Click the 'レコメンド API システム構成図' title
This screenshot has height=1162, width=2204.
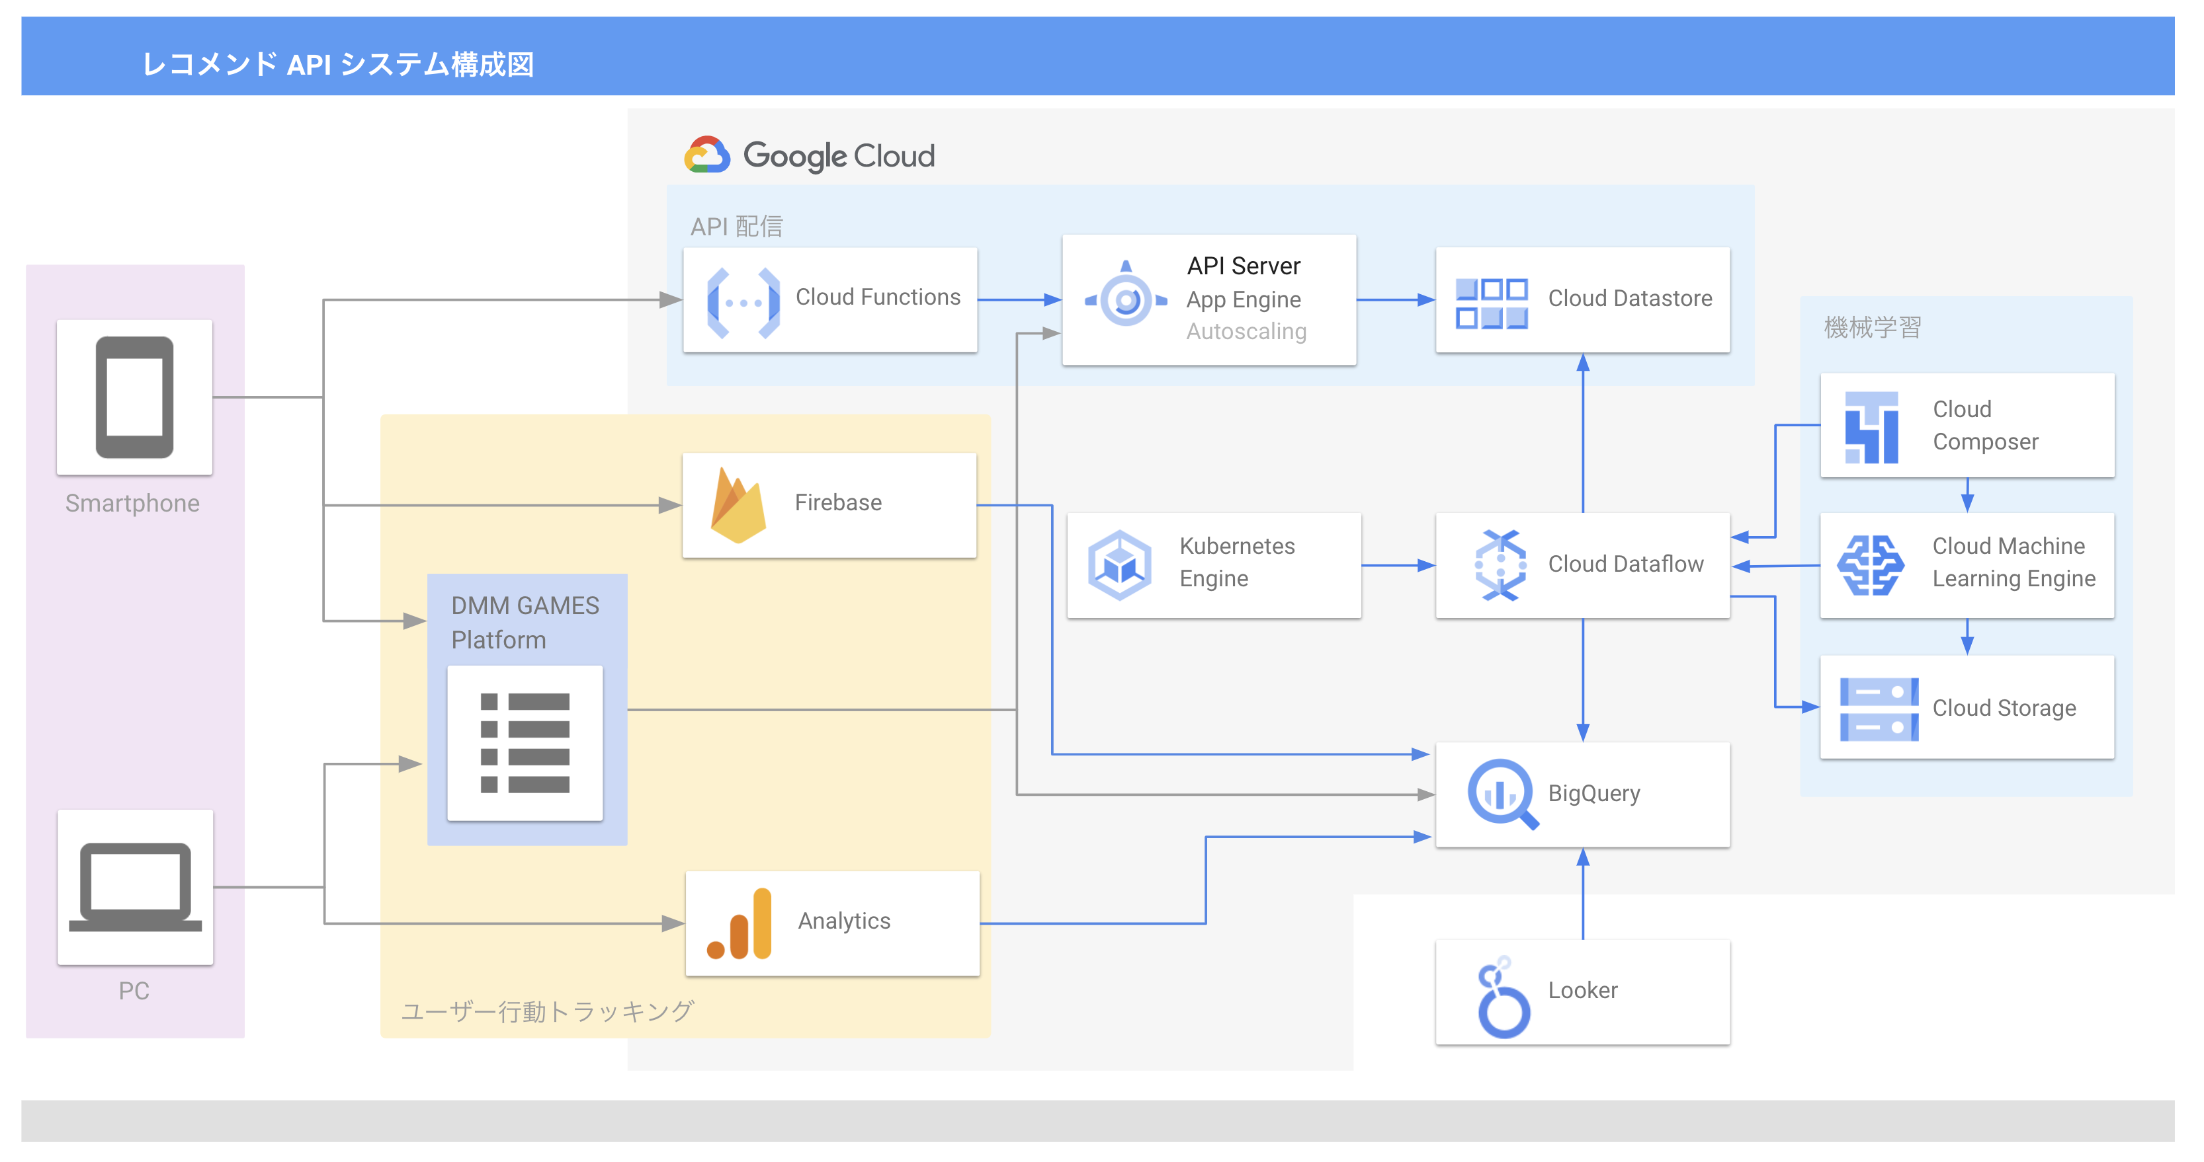click(x=338, y=64)
